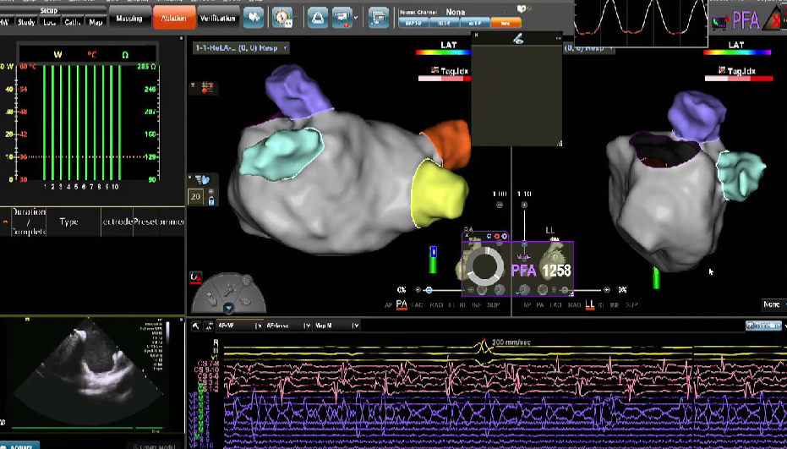Click the Map setup button
This screenshot has height=449, width=787.
[95, 22]
